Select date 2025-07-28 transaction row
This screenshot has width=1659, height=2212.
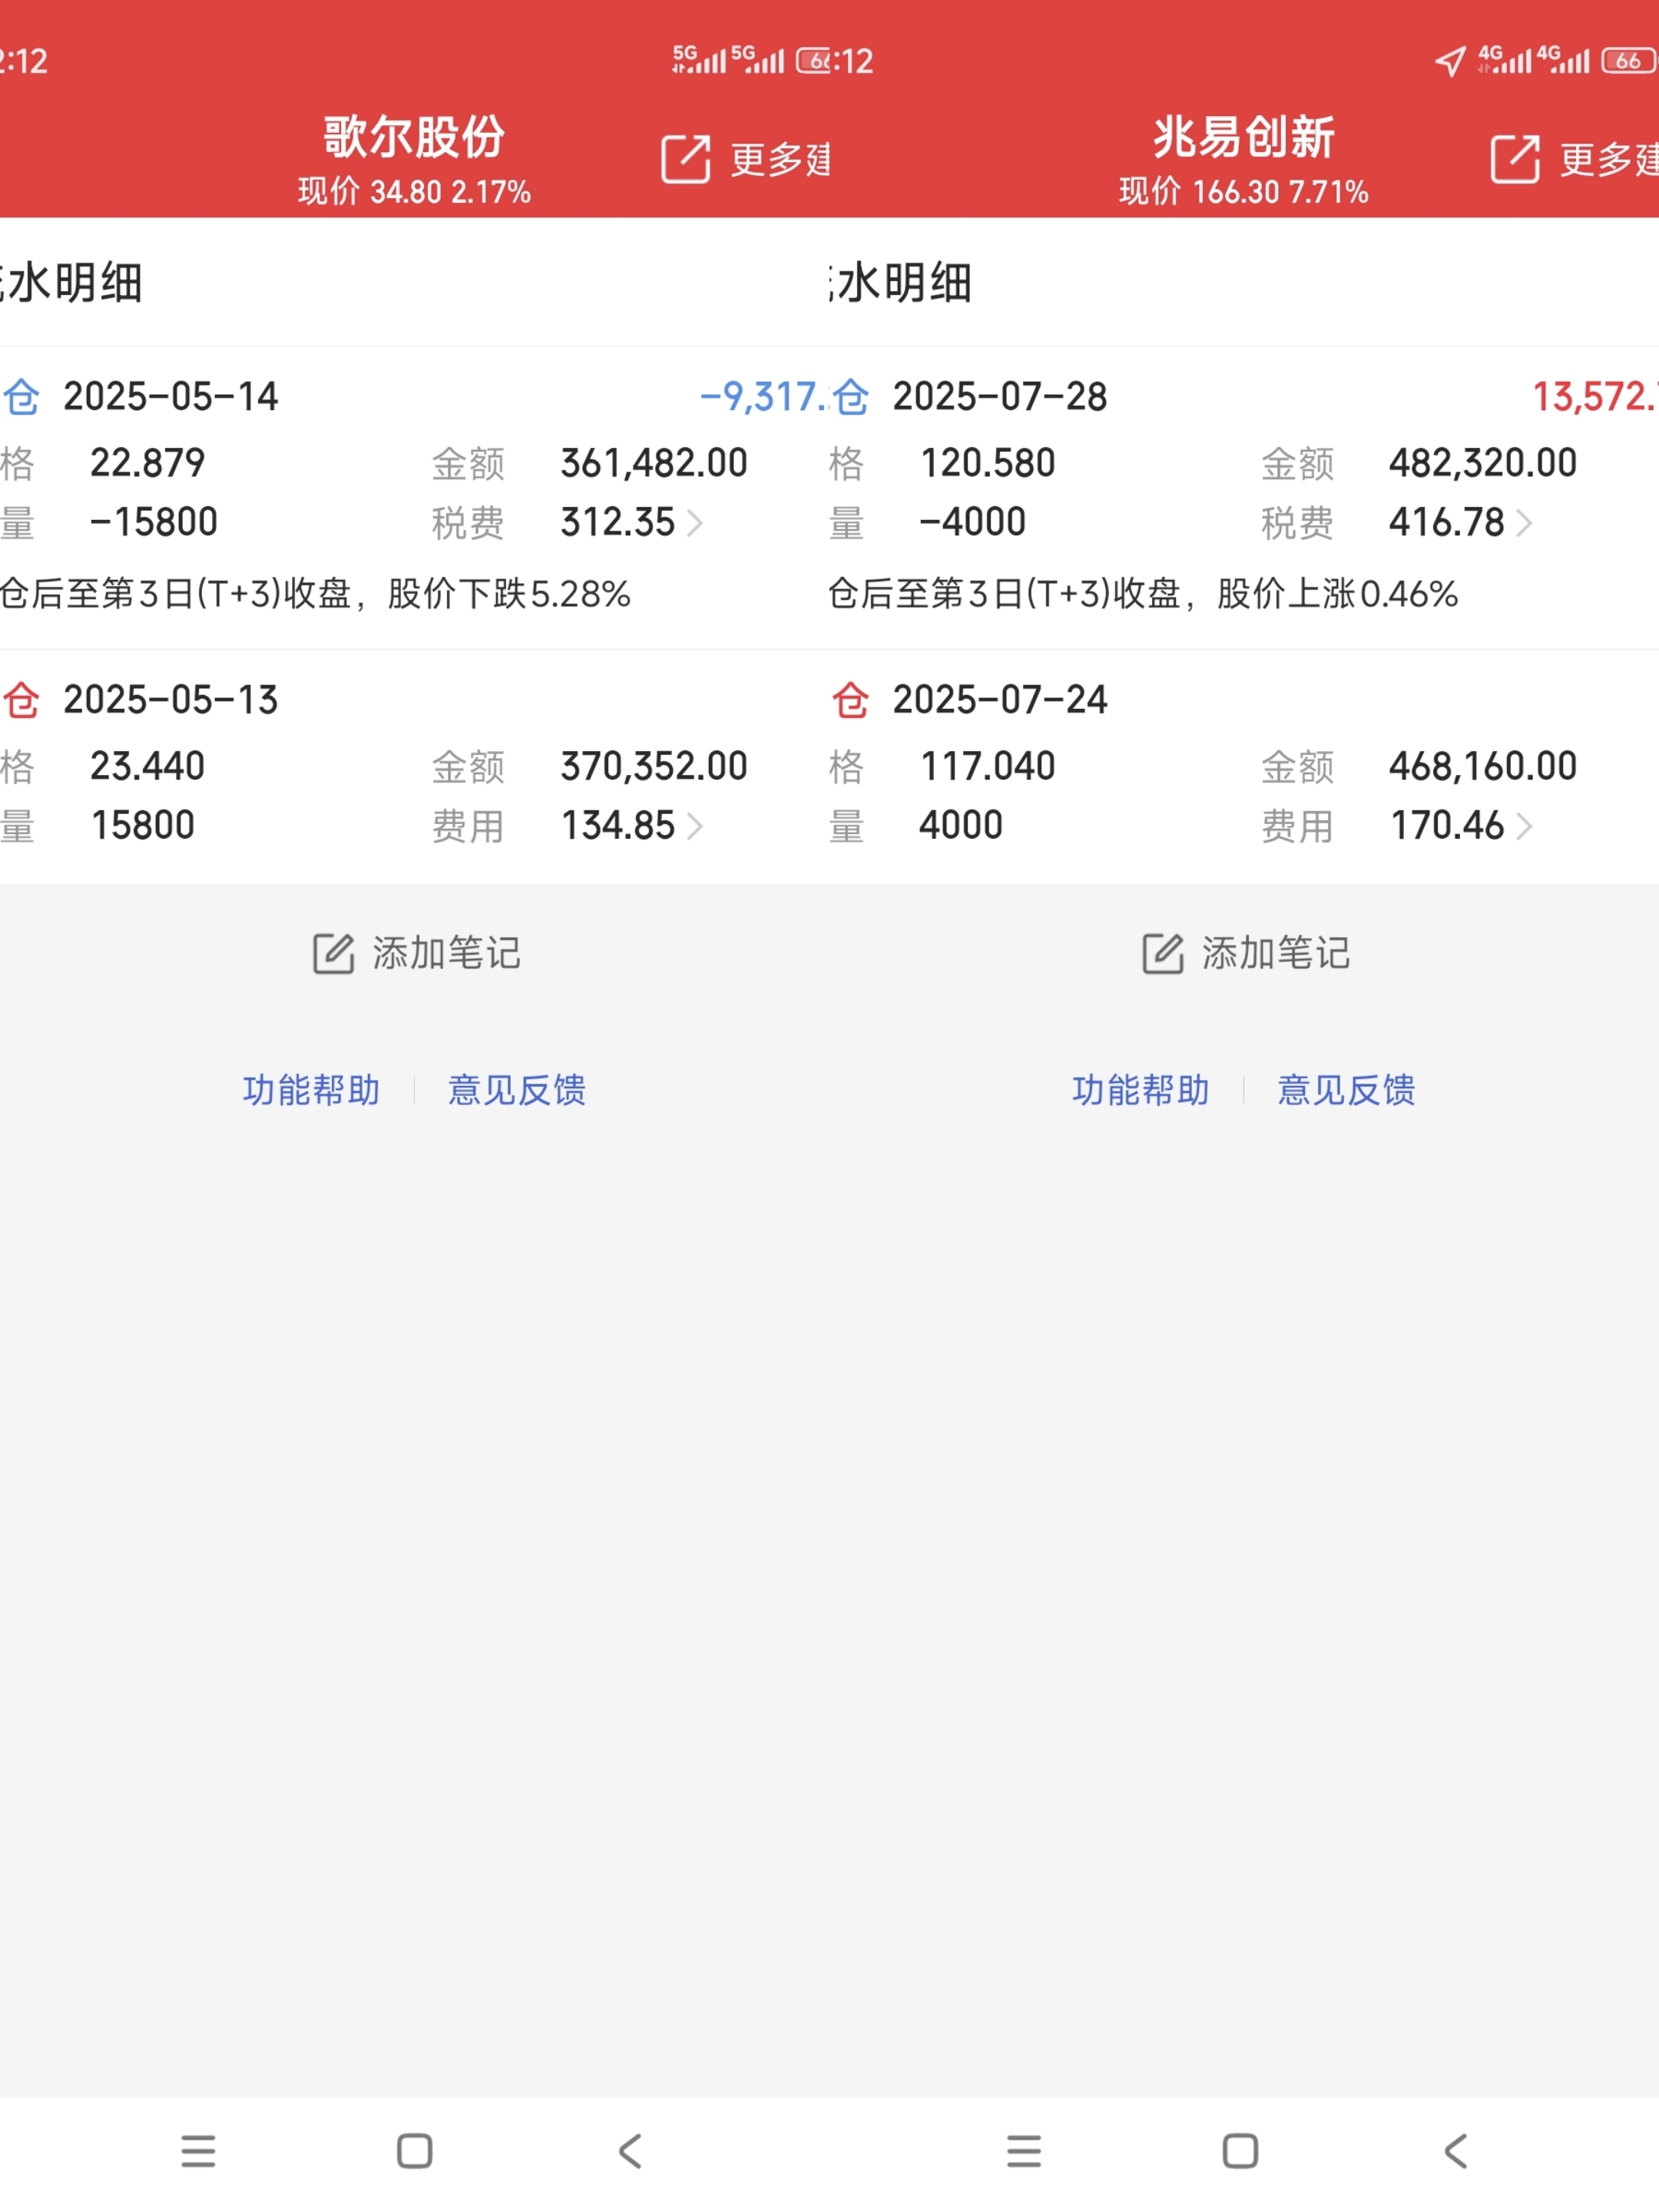click(x=1000, y=397)
